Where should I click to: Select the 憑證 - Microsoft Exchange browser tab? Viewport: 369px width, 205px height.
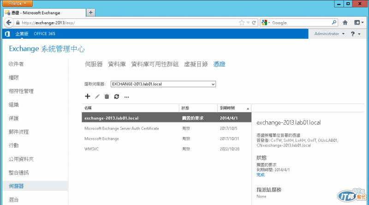tap(45, 13)
